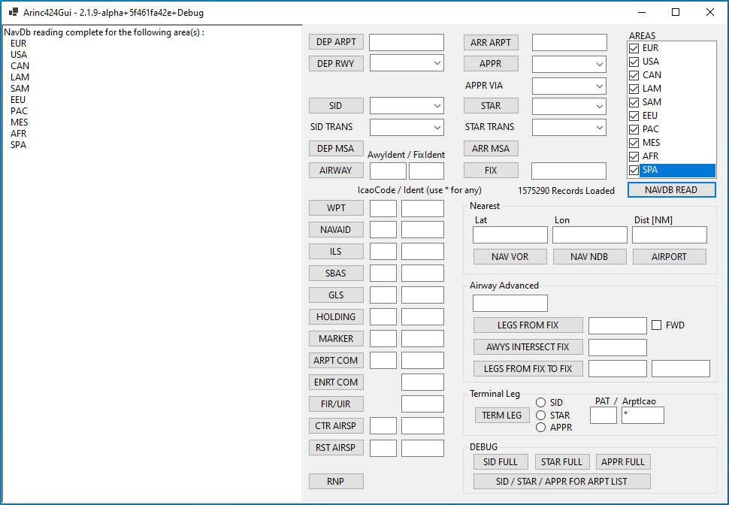Viewport: 729px width, 505px height.
Task: Uncheck the EUR area checkbox
Action: [x=634, y=48]
